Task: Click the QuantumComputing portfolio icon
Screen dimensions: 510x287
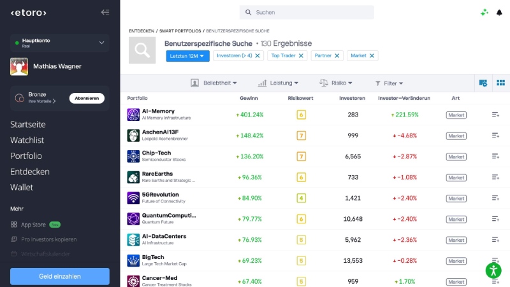Action: click(x=133, y=219)
